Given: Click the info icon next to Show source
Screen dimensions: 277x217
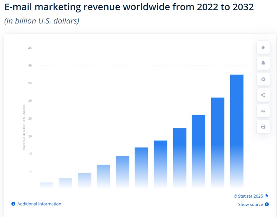Looking at the screenshot, I should click(267, 204).
